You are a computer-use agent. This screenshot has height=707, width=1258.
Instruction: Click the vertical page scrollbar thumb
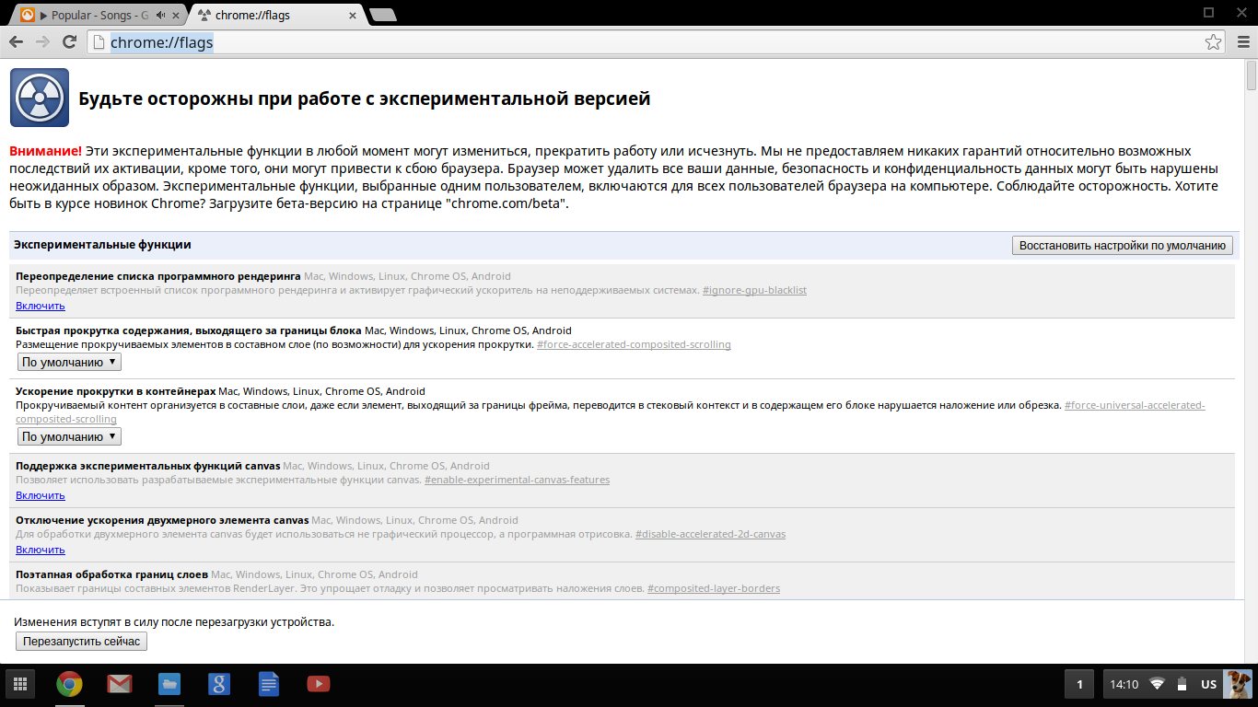pyautogui.click(x=1251, y=75)
